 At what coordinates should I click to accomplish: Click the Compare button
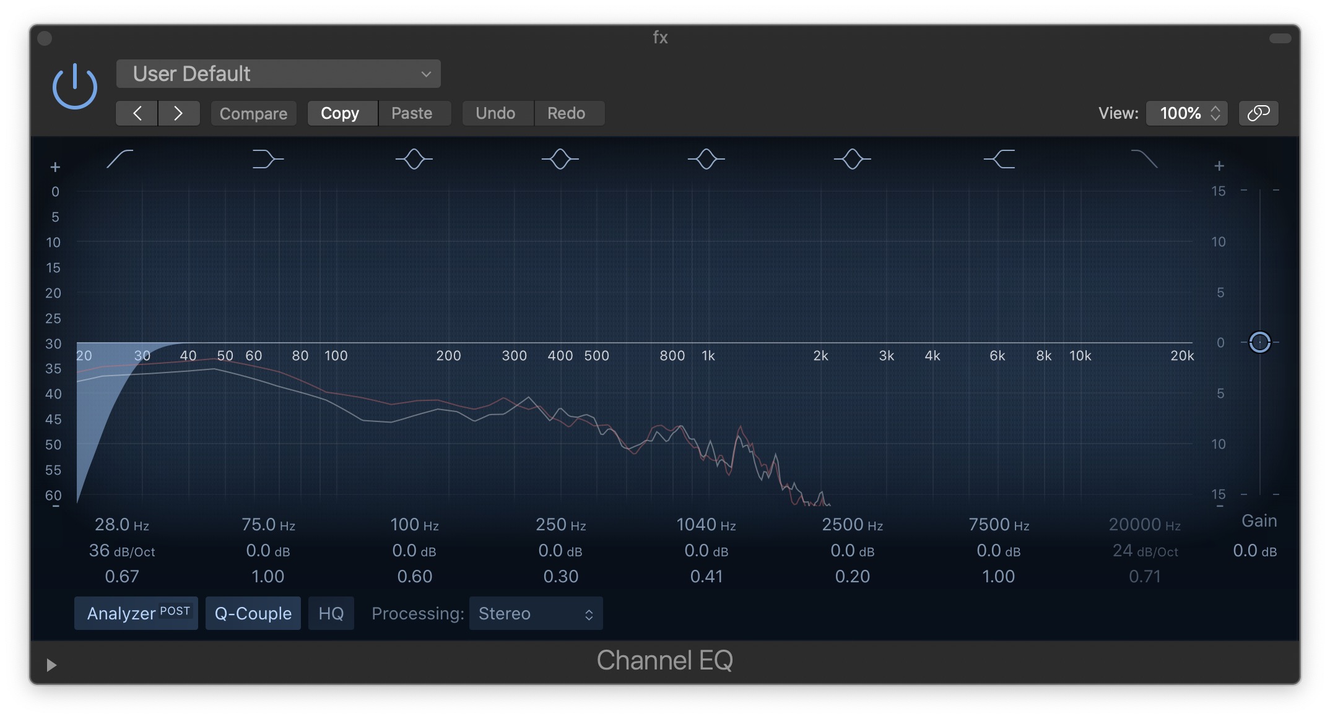point(253,113)
